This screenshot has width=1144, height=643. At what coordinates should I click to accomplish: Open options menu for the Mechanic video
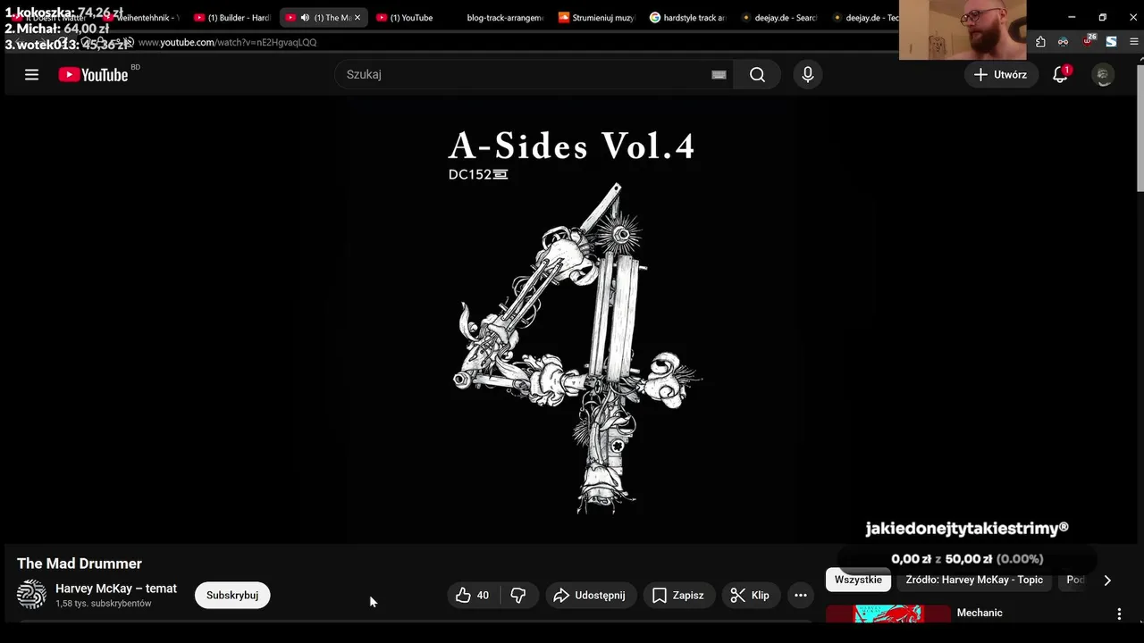coord(1119,614)
